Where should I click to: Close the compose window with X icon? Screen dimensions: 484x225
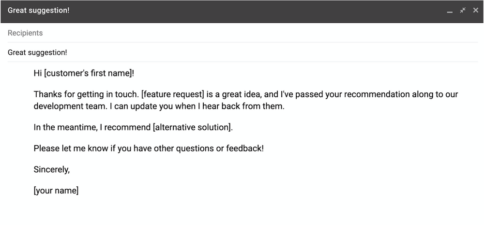tap(476, 10)
